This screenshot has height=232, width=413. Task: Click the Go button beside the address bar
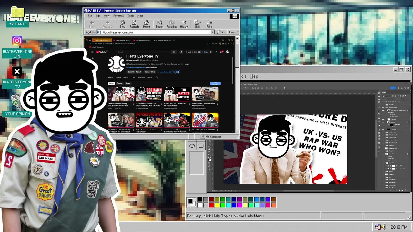point(221,32)
